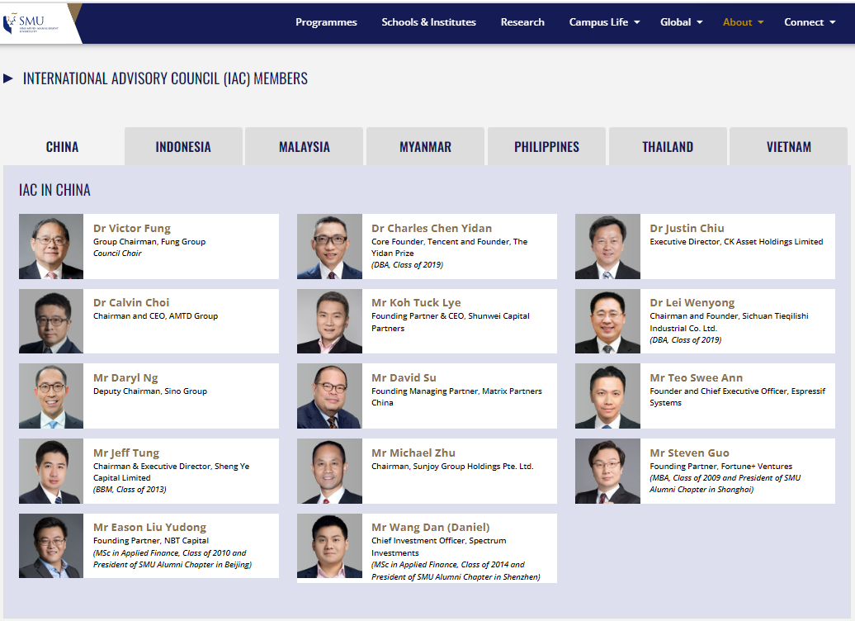Click Mr Teo Swee Ann's photo
This screenshot has height=621, width=855.
(607, 396)
